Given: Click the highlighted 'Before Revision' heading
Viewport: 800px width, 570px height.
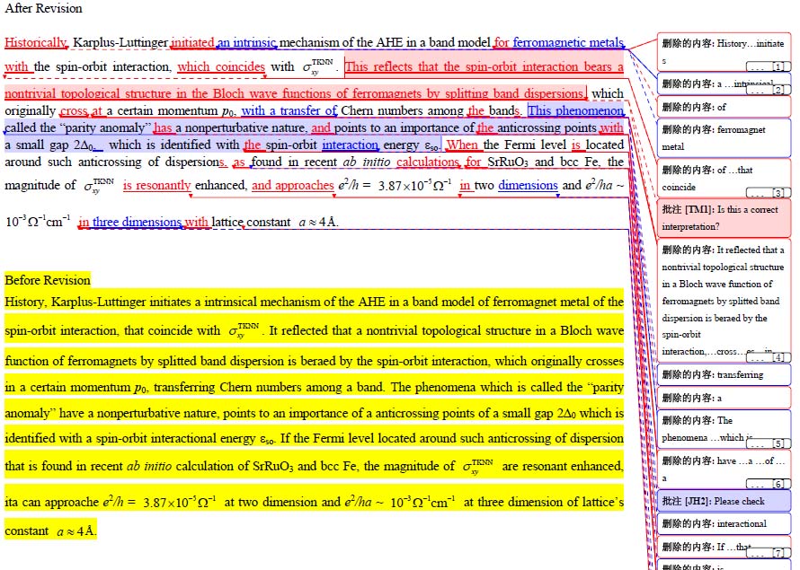Looking at the screenshot, I should click(48, 280).
